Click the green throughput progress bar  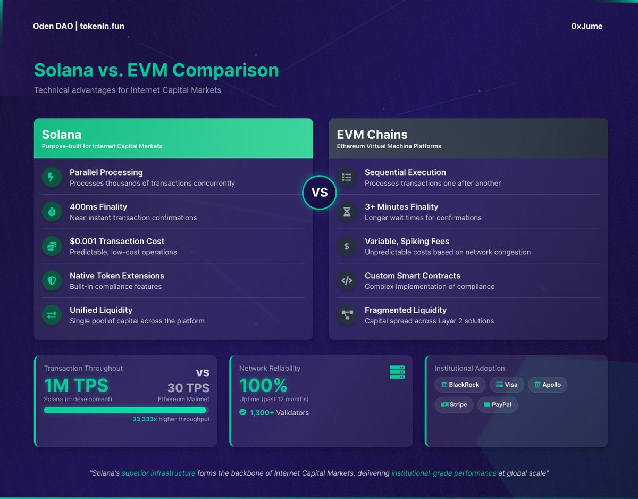pos(126,410)
